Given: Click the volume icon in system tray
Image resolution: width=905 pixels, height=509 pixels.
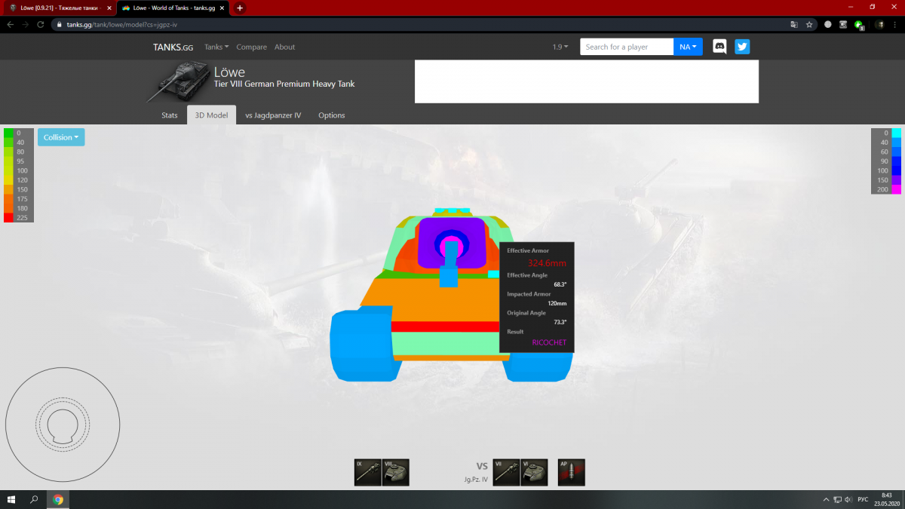Looking at the screenshot, I should 848,499.
